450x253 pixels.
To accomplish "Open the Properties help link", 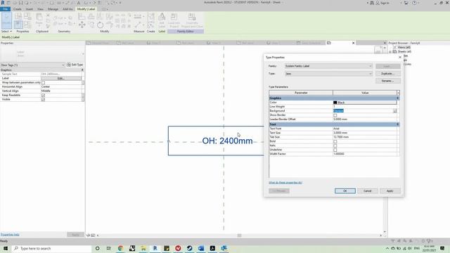I will coord(10,234).
